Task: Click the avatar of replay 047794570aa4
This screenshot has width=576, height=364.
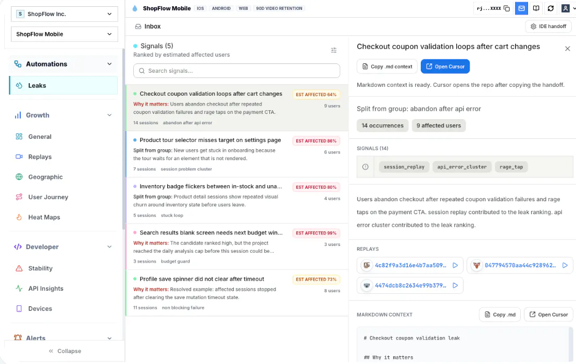Action: coord(477,265)
